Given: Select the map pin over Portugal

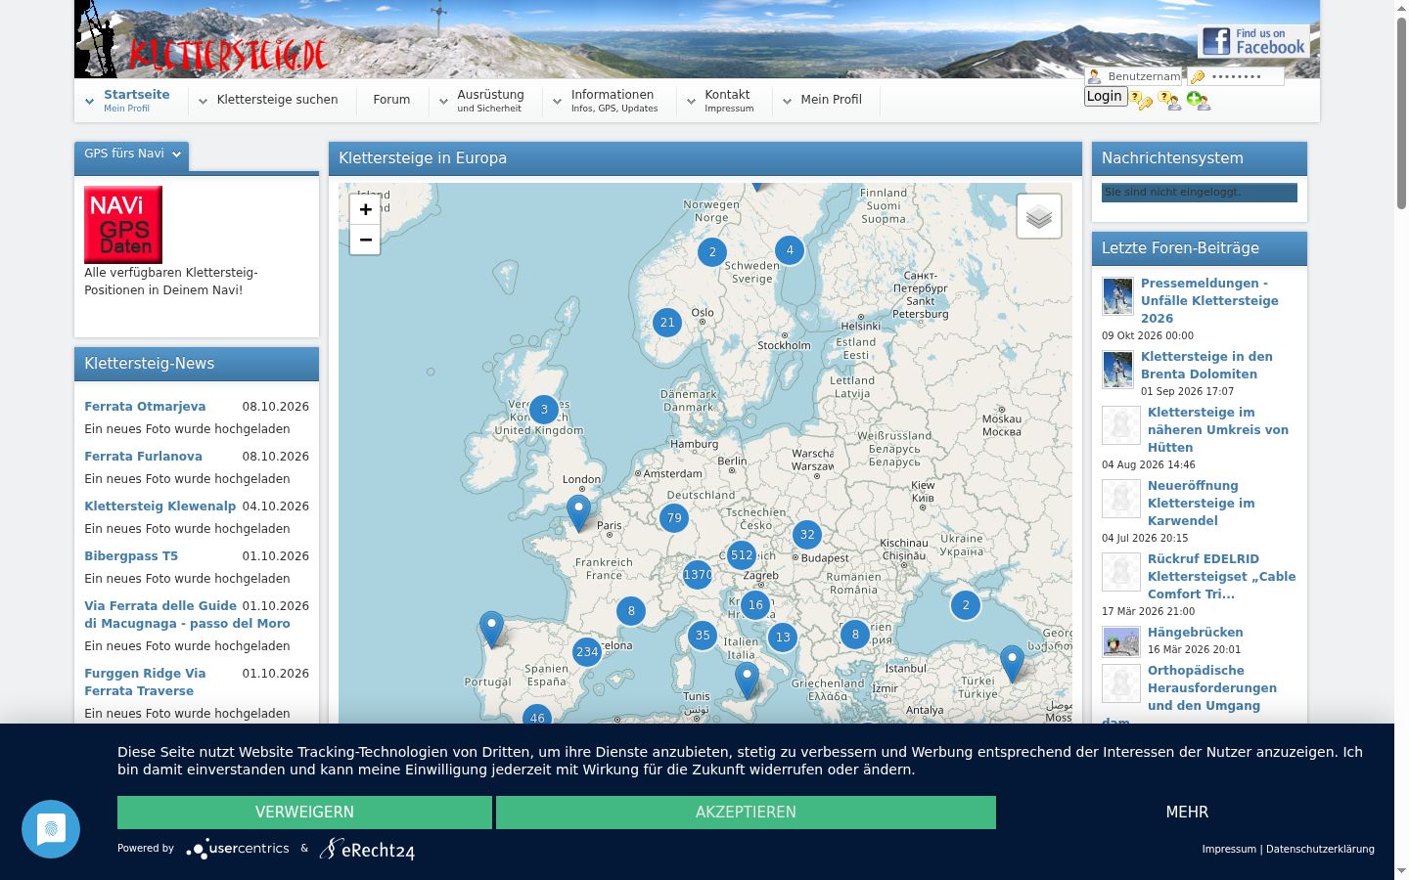Looking at the screenshot, I should point(491,628).
